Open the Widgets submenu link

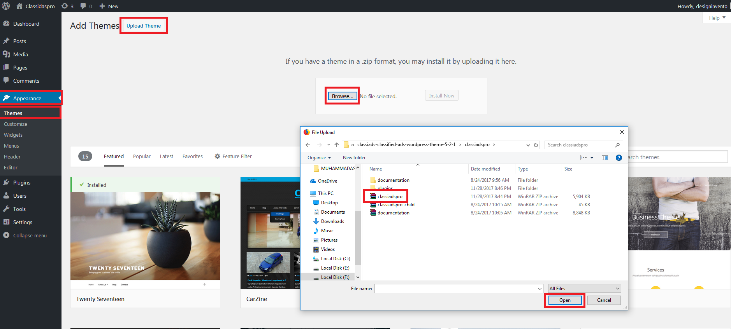pyautogui.click(x=13, y=135)
